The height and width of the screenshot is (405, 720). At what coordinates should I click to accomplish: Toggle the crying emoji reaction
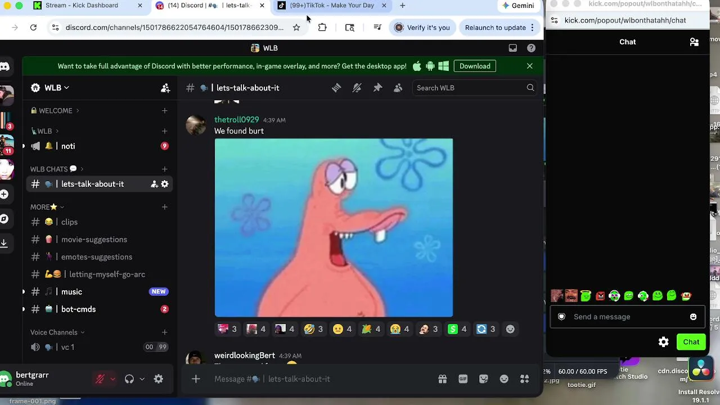point(399,329)
